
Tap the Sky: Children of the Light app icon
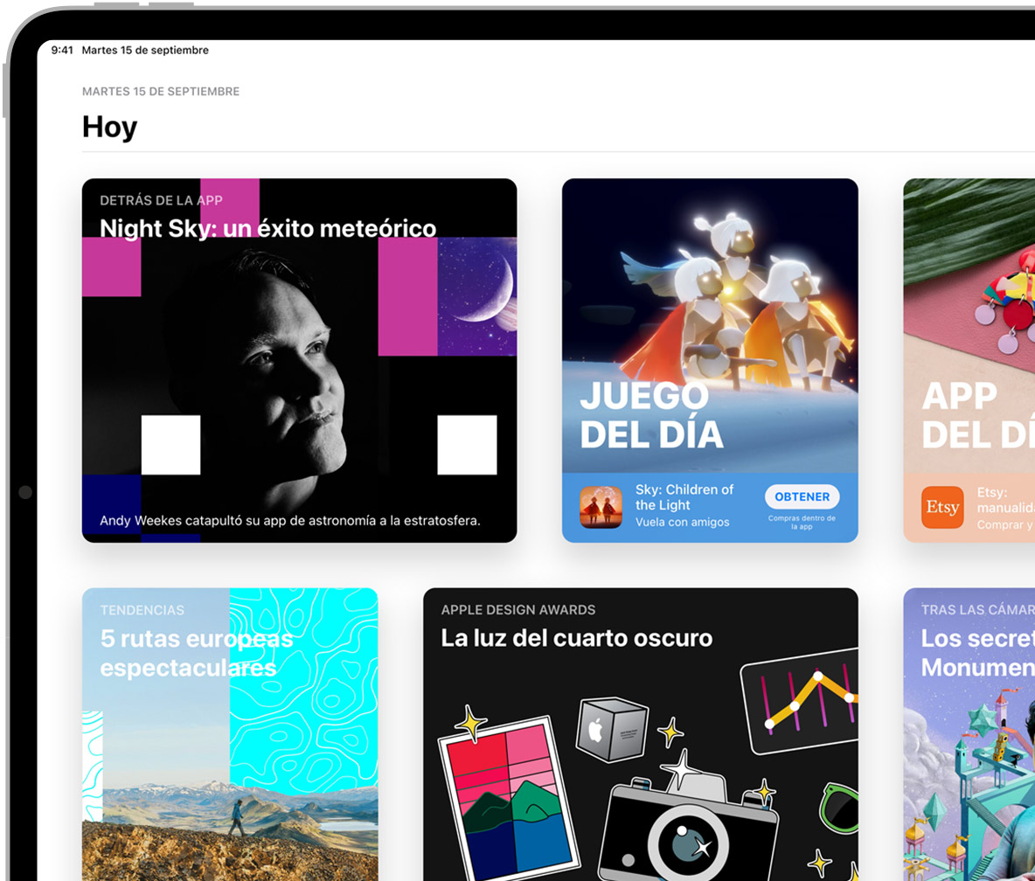pos(601,507)
